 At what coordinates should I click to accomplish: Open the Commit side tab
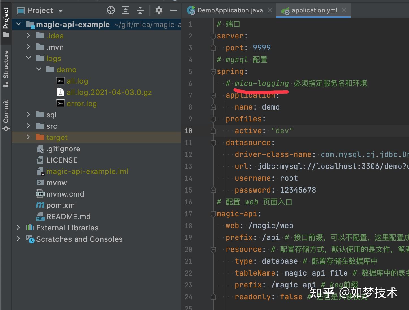[6, 115]
